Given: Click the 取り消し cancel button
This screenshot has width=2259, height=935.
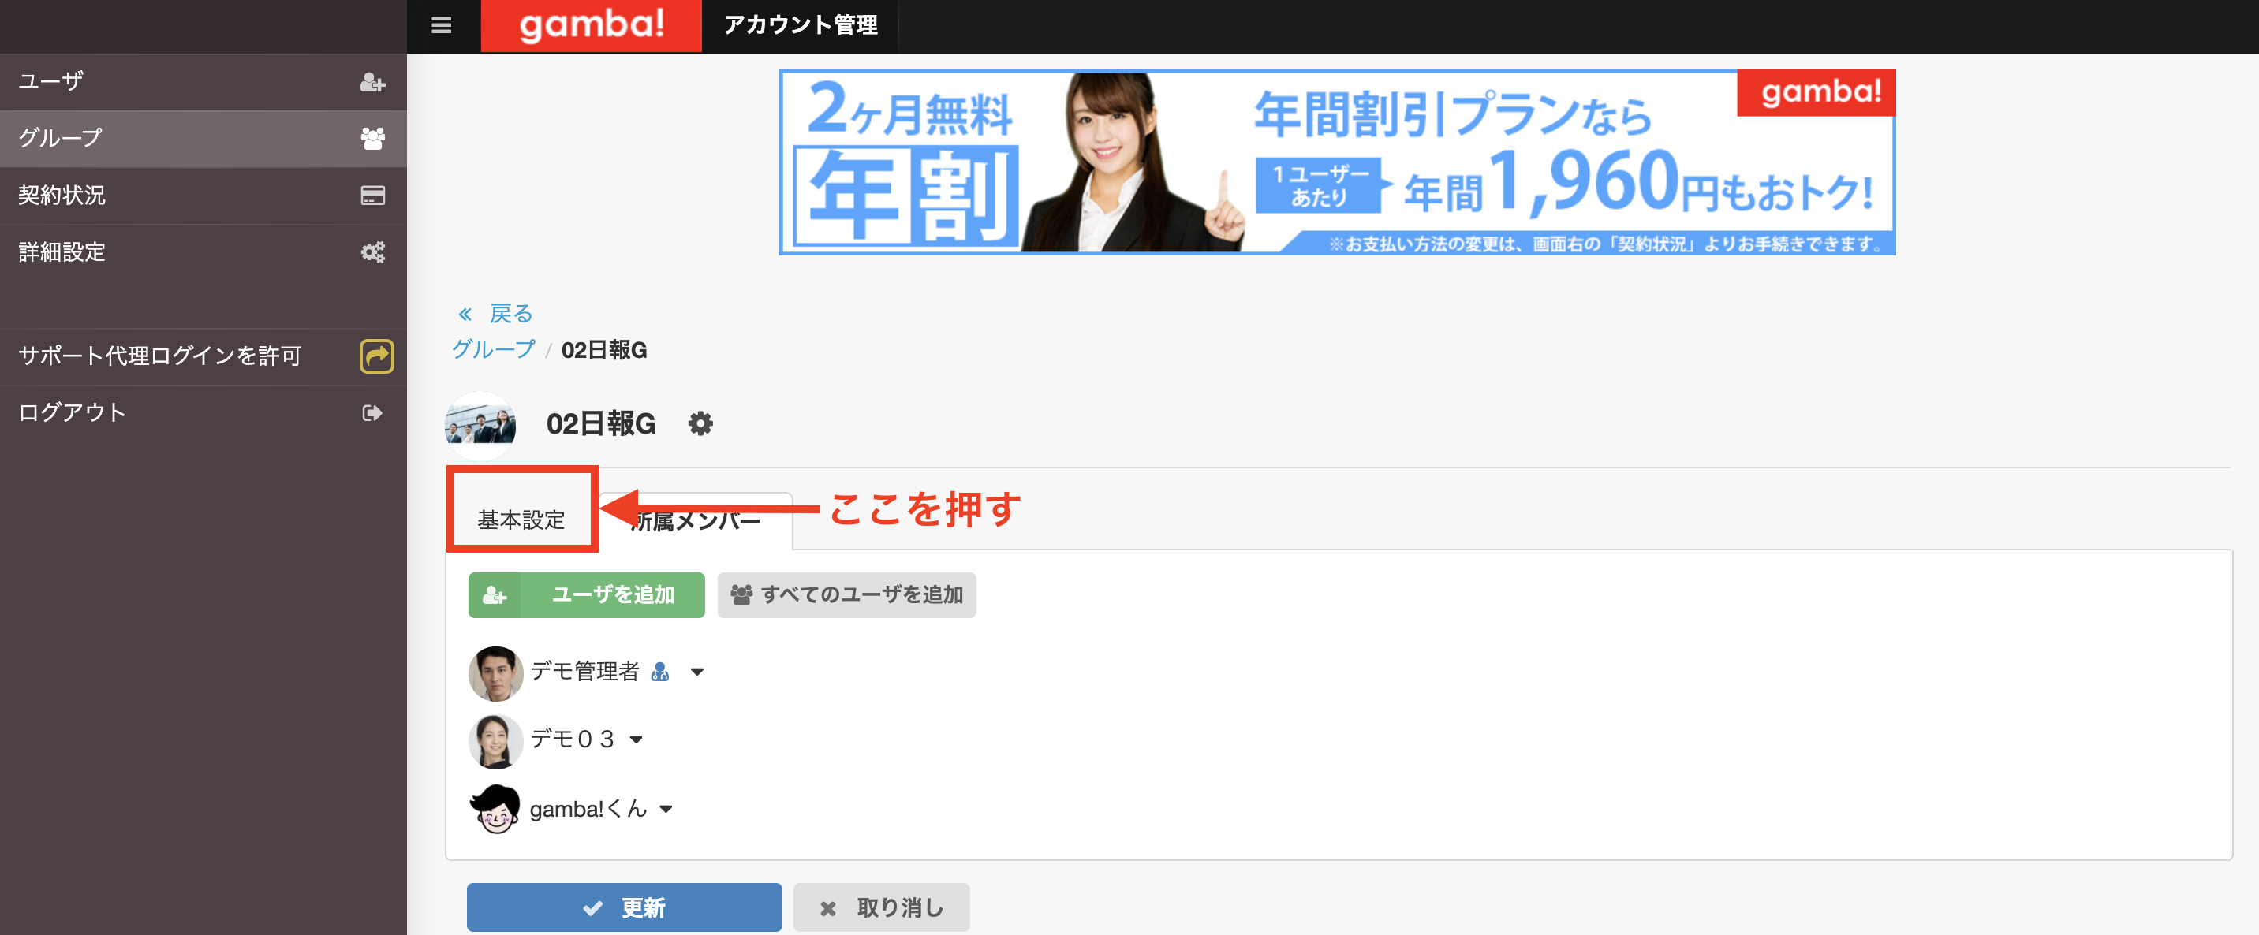Looking at the screenshot, I should point(881,907).
